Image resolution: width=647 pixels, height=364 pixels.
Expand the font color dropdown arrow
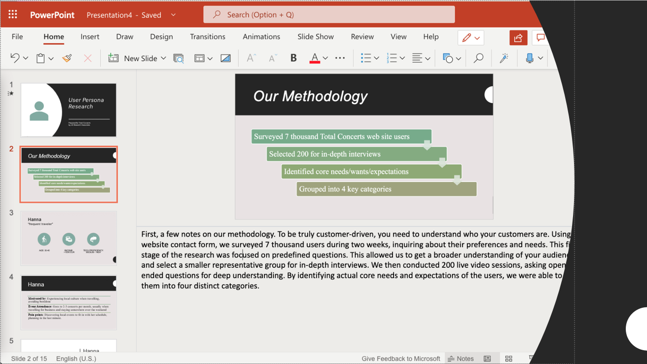click(x=325, y=58)
